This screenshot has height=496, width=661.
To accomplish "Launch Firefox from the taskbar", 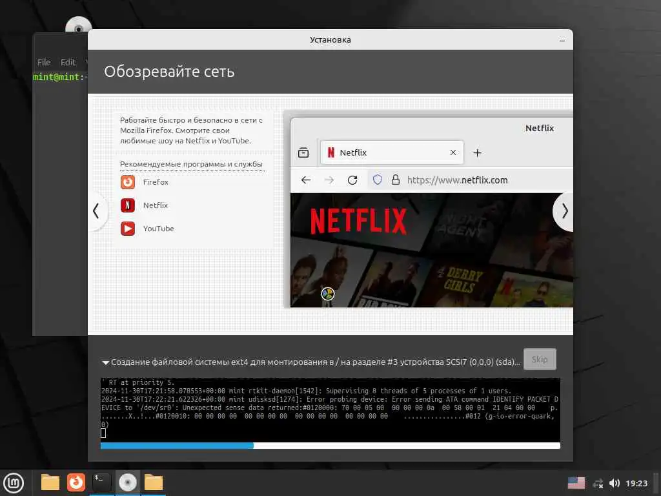I will pos(76,482).
